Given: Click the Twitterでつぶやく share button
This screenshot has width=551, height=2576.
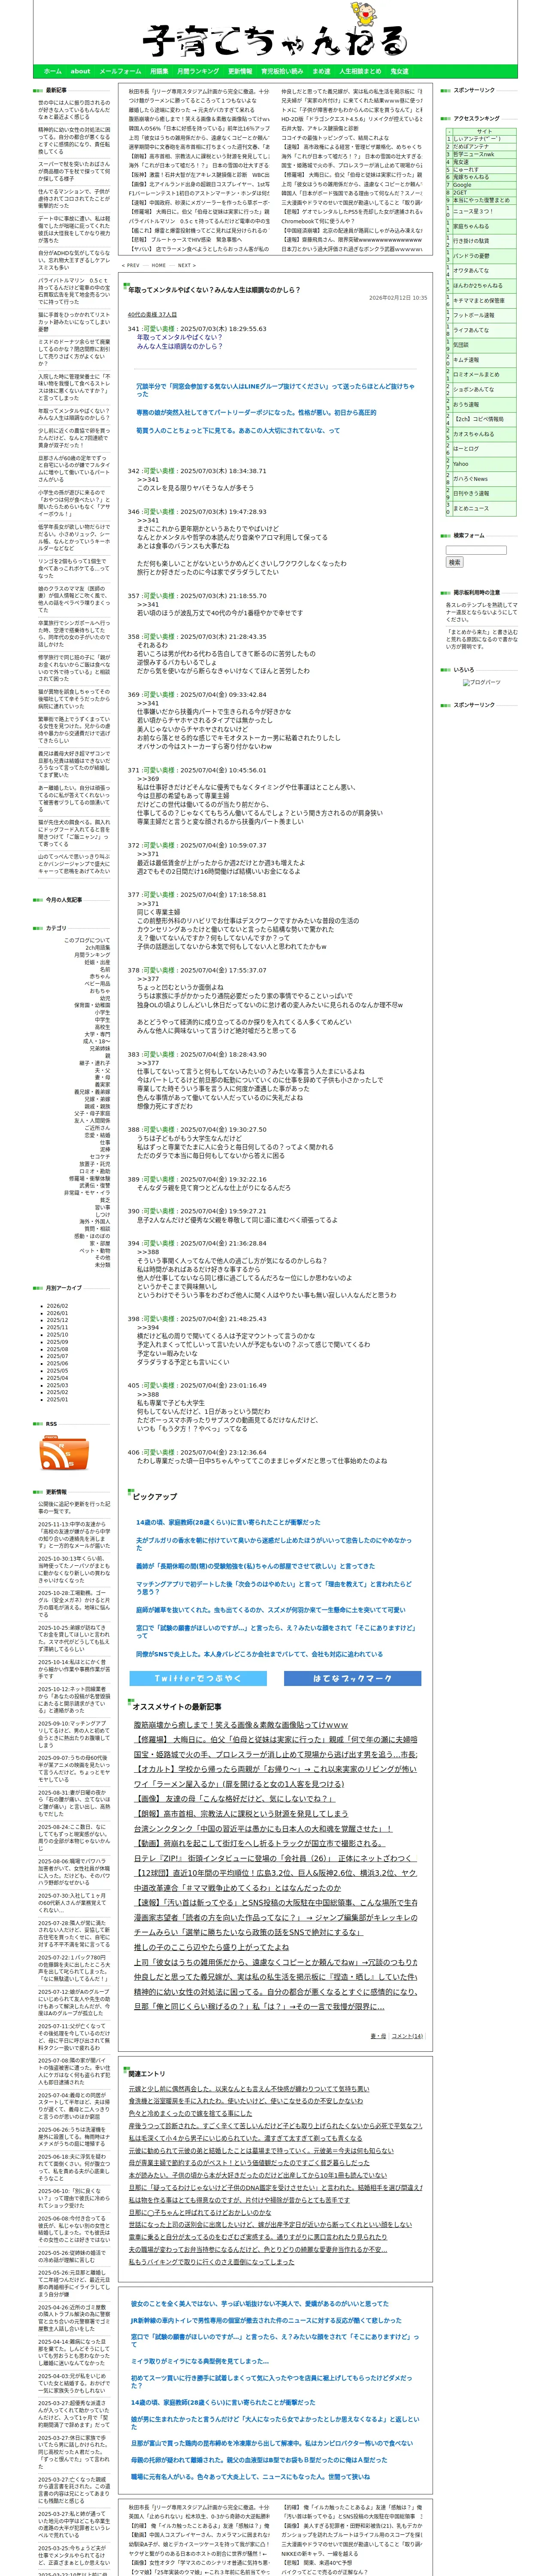Looking at the screenshot, I should point(198,1678).
